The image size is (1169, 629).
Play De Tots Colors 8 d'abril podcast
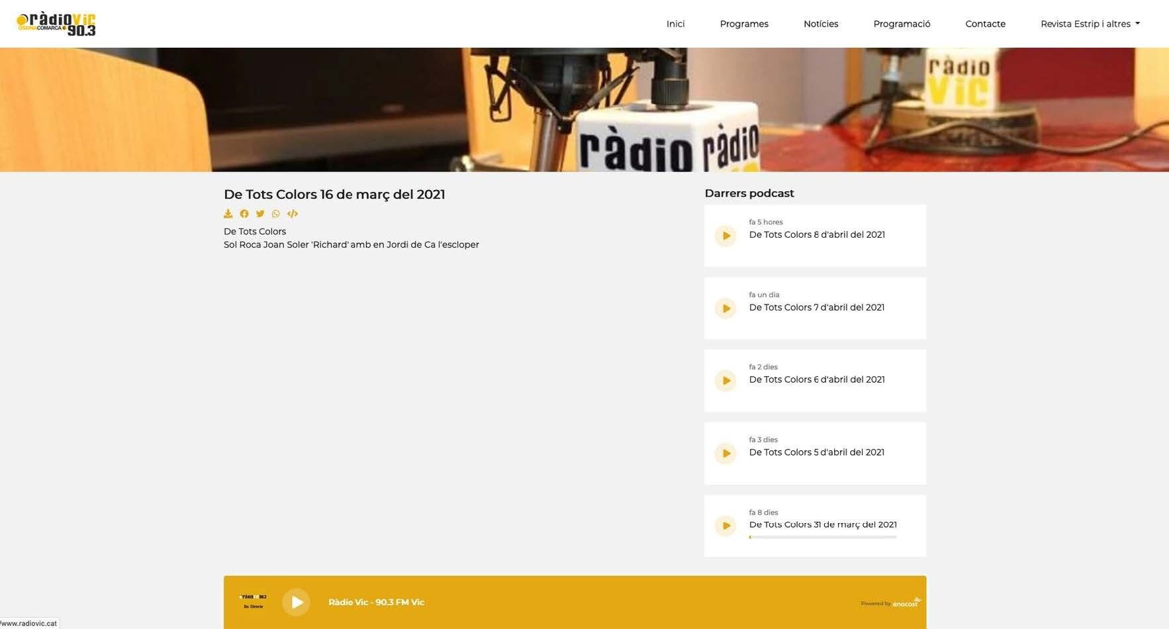[725, 236]
